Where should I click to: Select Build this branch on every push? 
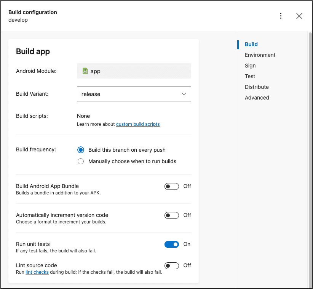tap(81, 150)
